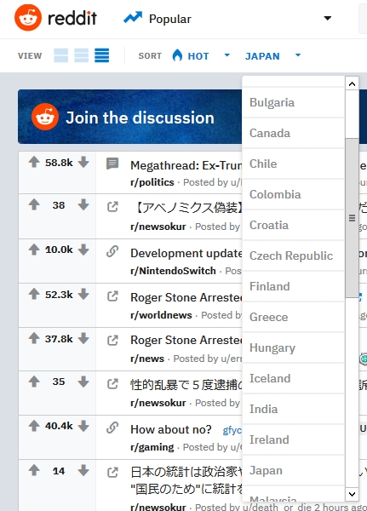367x511 pixels.
Task: Click external link icon on r/worldnews post
Action: [112, 296]
